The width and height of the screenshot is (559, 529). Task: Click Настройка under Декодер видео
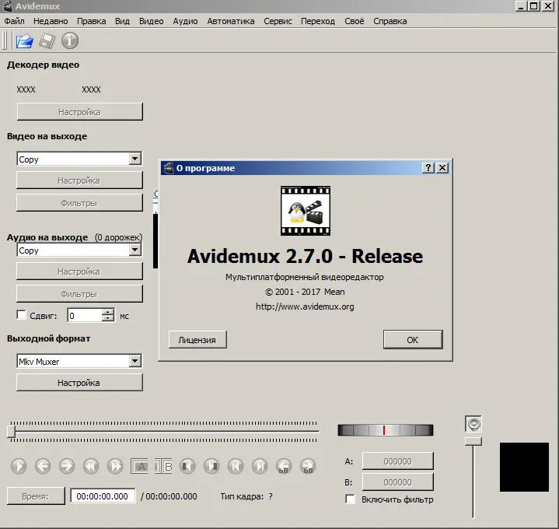click(79, 112)
